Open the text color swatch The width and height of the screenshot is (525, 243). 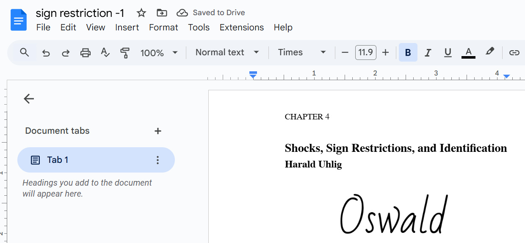point(468,52)
